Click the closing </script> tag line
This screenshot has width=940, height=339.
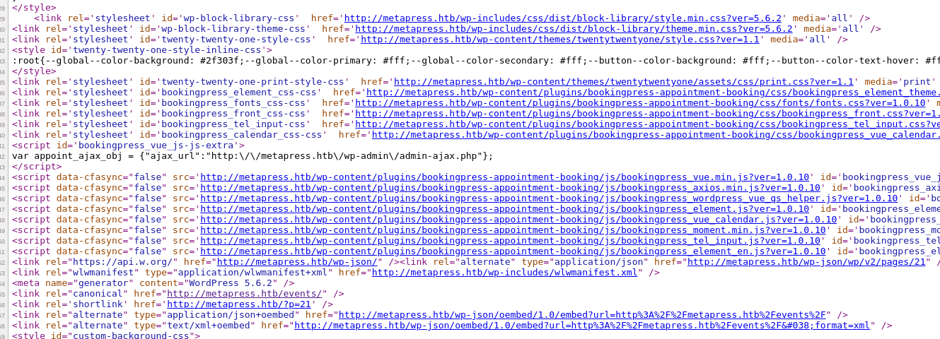click(37, 167)
